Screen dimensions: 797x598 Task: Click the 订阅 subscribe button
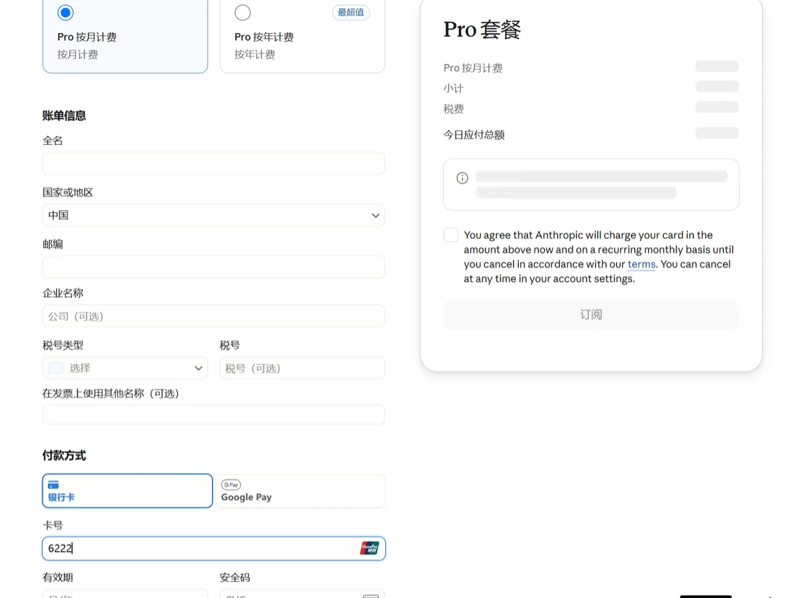[x=591, y=315]
